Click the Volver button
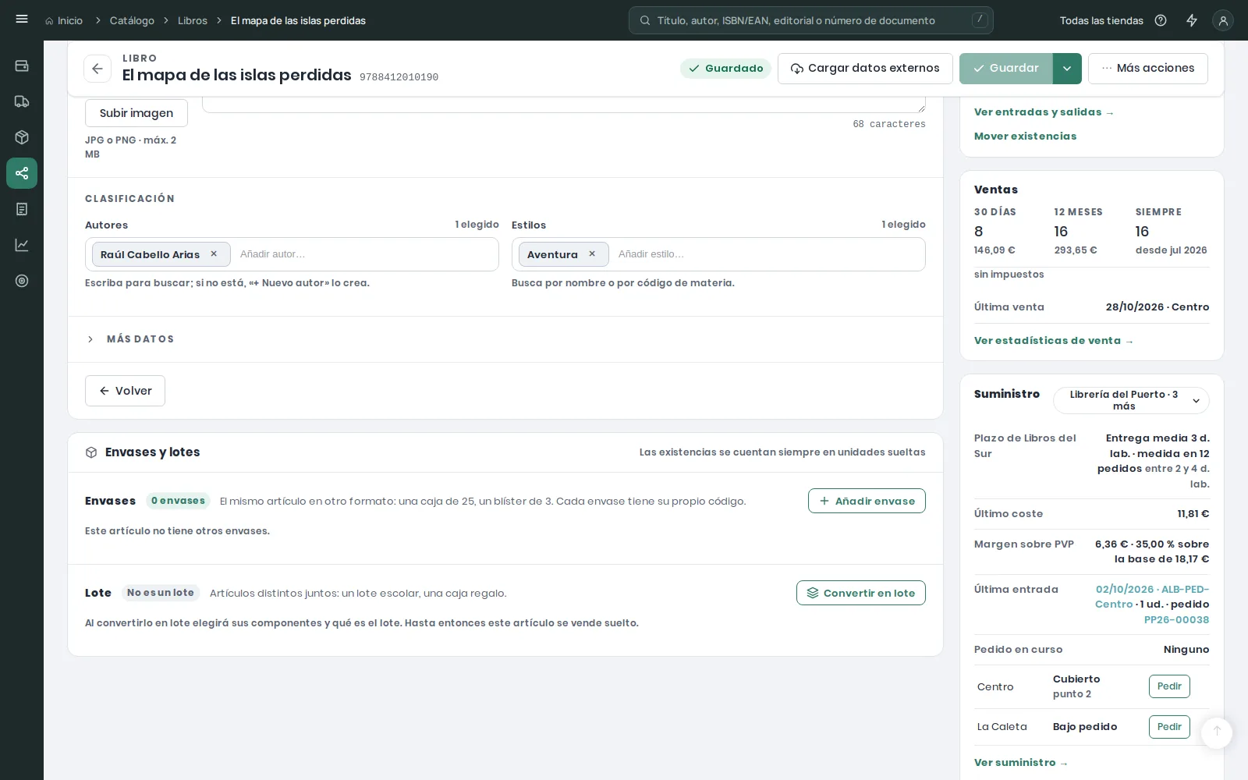The height and width of the screenshot is (780, 1248). click(125, 391)
